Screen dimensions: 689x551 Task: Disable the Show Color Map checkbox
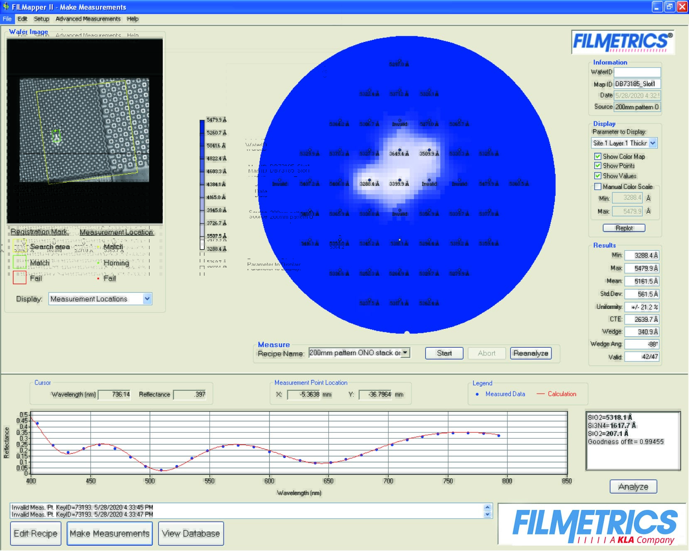pos(598,157)
